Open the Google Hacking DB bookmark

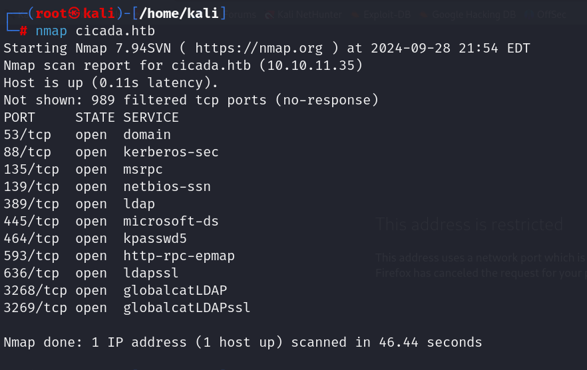point(474,15)
